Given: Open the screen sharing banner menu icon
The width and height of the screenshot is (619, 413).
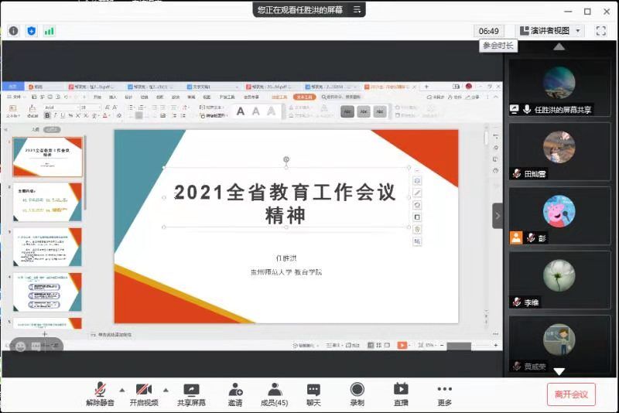Looking at the screenshot, I should tap(357, 10).
